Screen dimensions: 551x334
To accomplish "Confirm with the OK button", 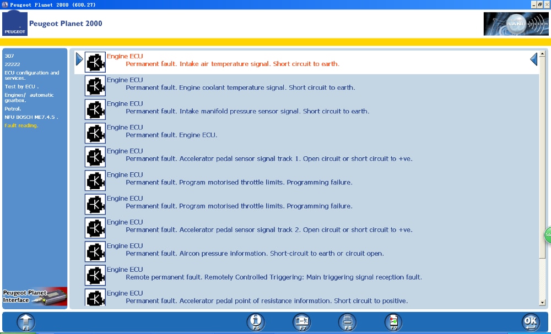I will point(531,322).
